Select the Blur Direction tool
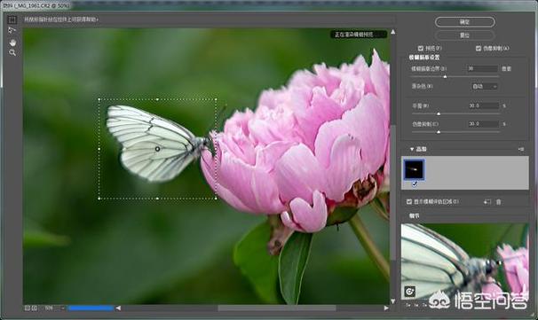This screenshot has width=538, height=320. pyautogui.click(x=12, y=31)
